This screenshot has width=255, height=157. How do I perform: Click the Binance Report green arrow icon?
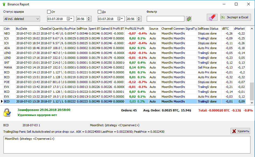pyautogui.click(x=4, y=4)
